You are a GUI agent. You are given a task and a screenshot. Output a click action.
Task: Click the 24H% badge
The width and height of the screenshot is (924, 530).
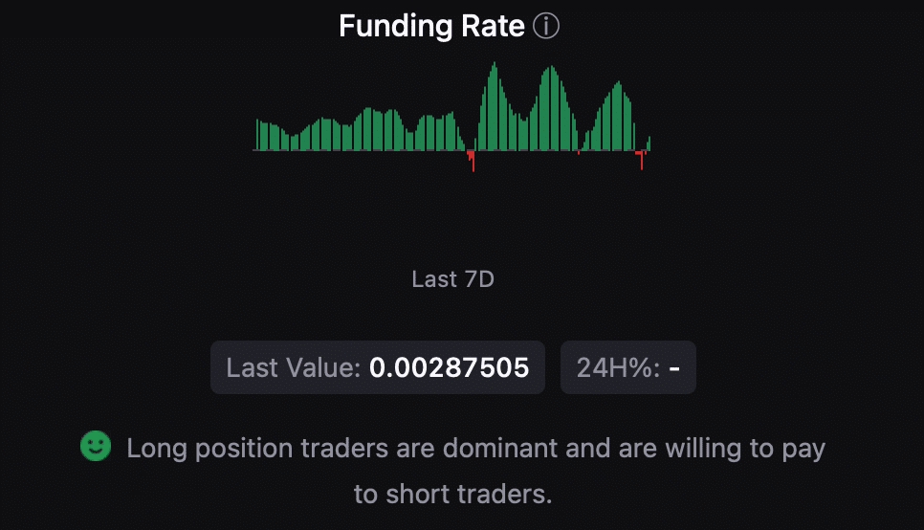coord(627,367)
